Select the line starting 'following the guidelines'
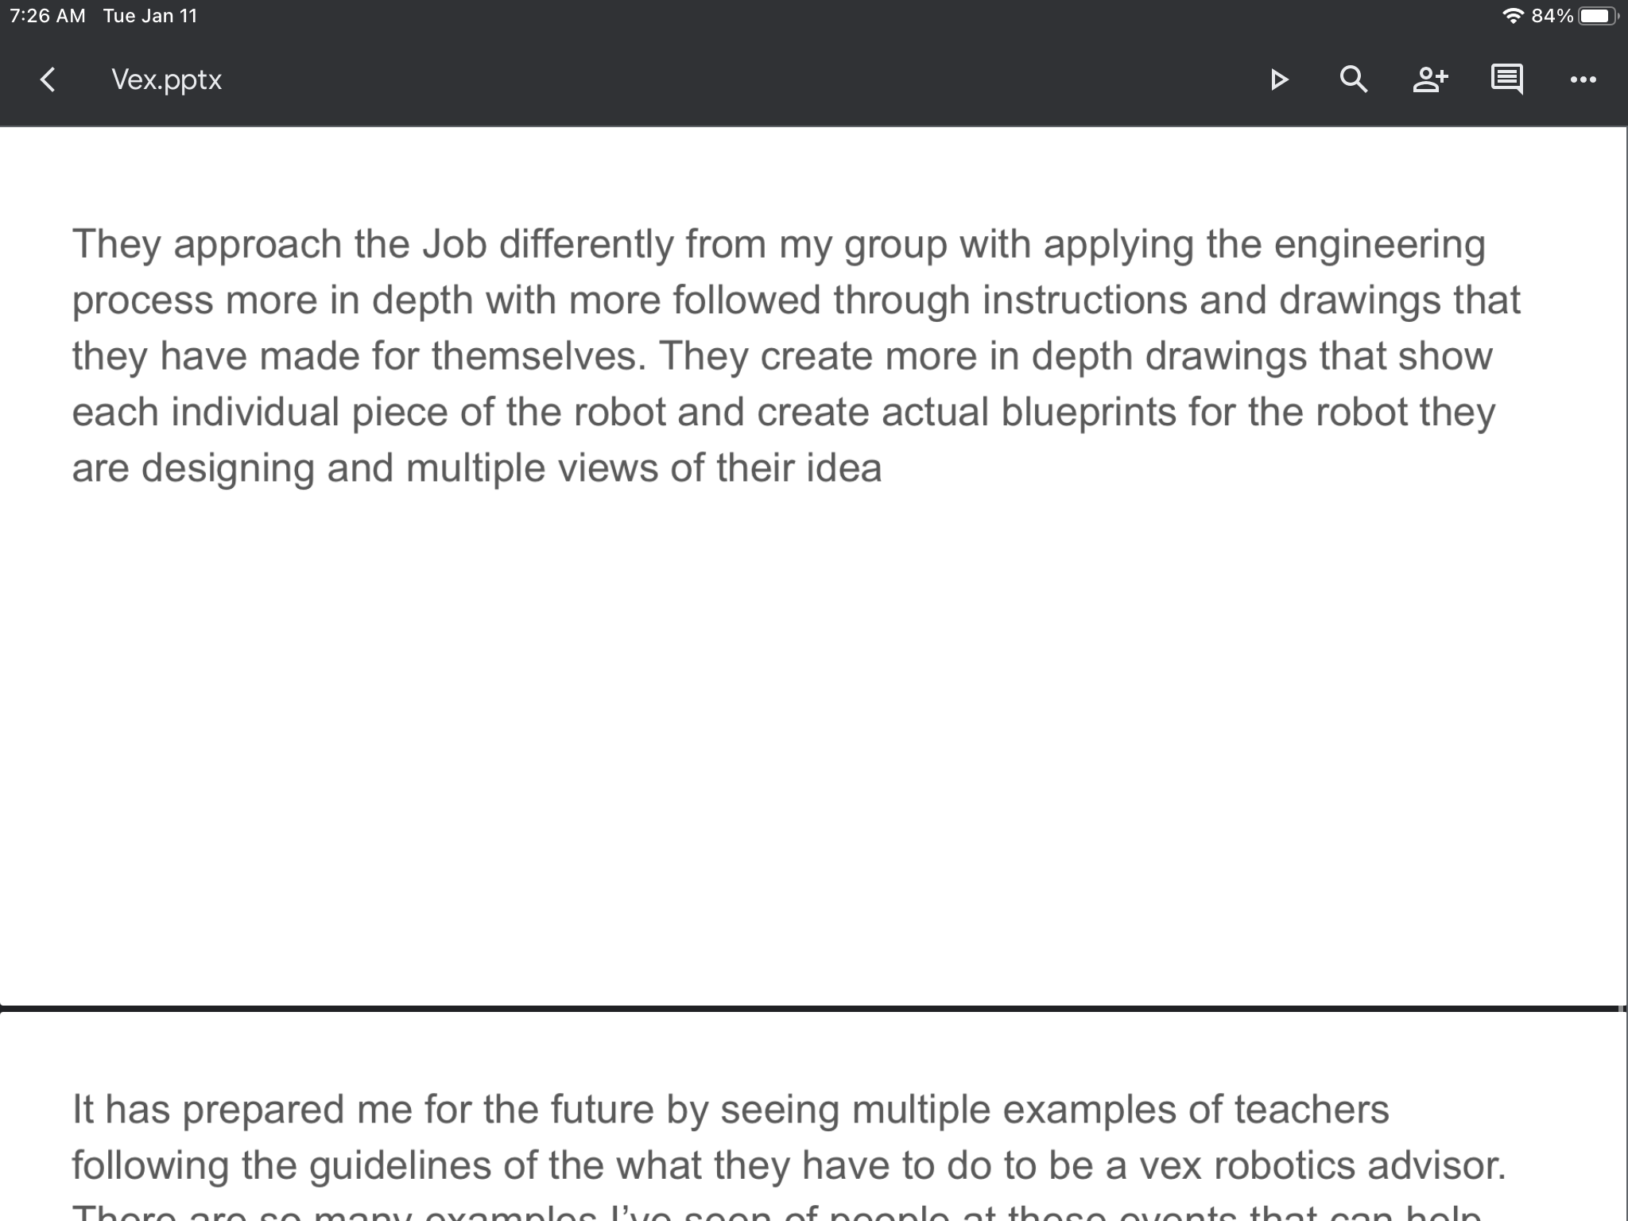 (x=789, y=1166)
